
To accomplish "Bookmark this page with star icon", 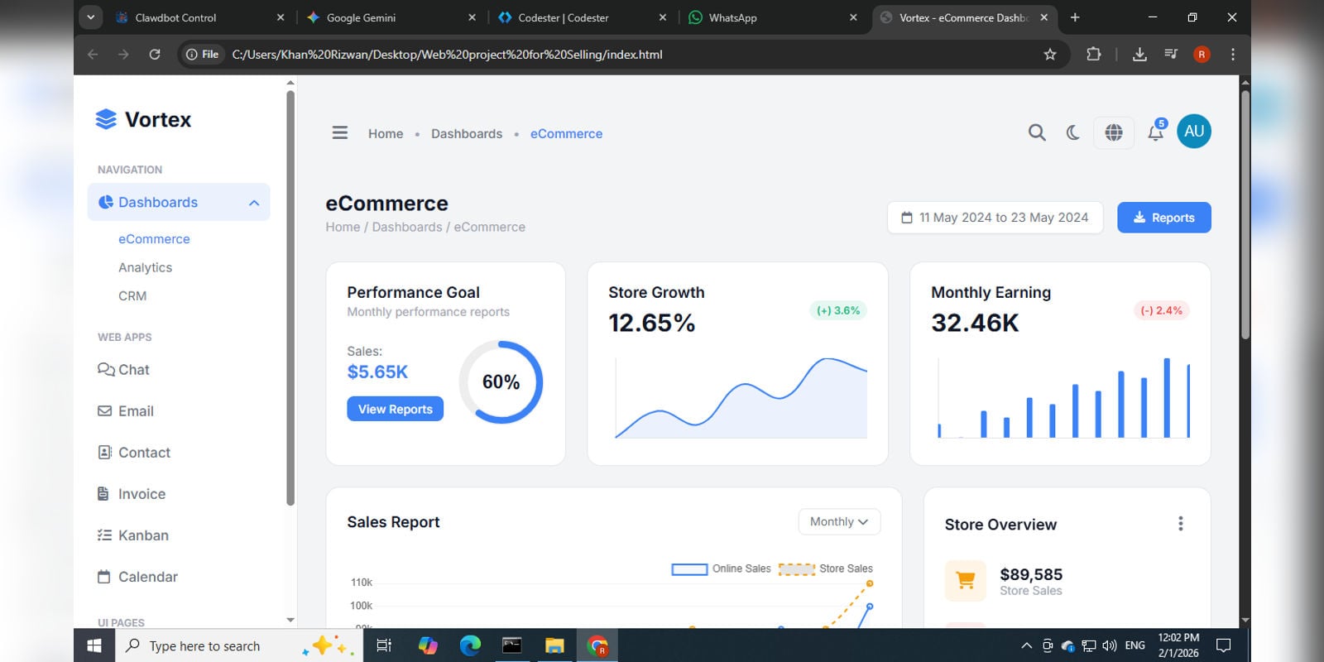I will [x=1050, y=55].
